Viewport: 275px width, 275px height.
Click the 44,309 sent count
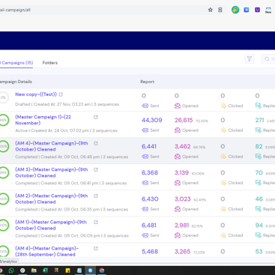pos(152,120)
